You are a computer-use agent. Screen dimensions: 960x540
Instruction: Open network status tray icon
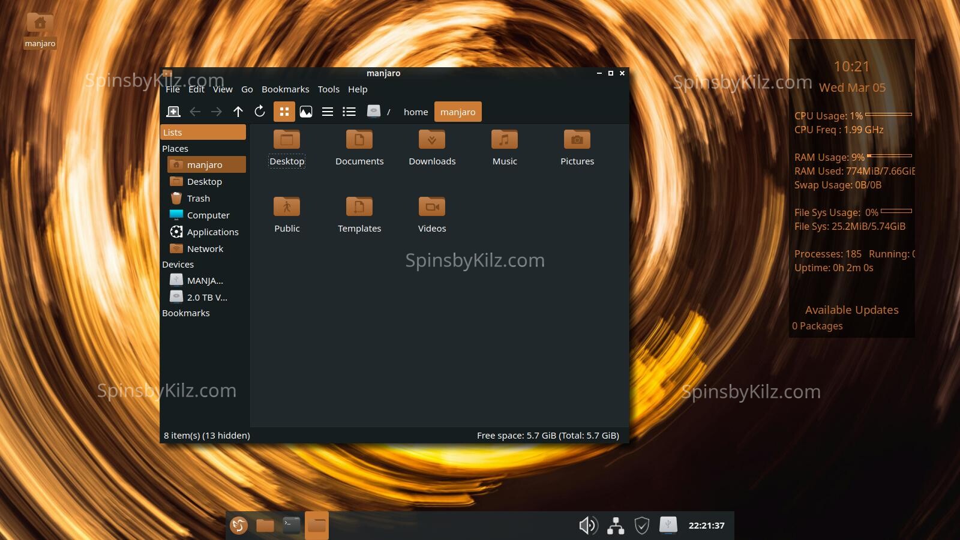[x=616, y=526]
